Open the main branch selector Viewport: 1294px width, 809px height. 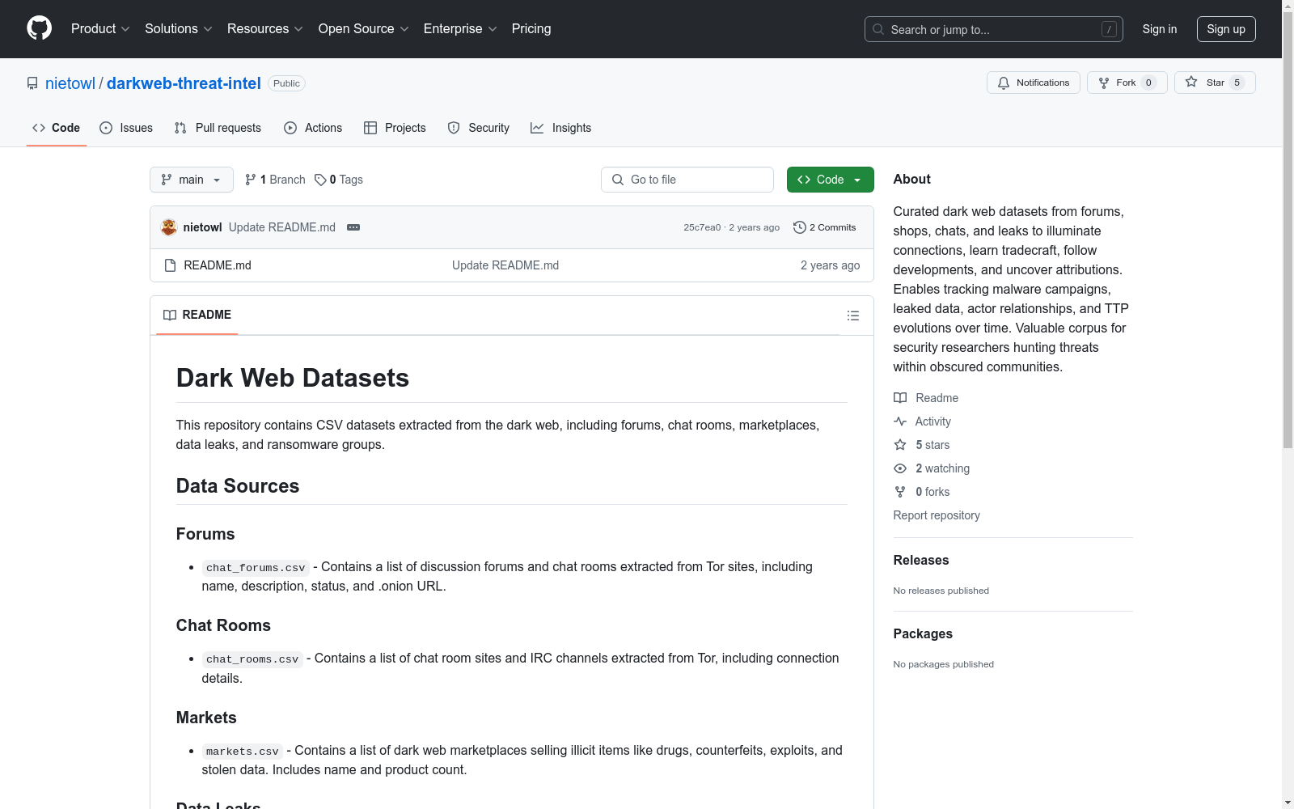pyautogui.click(x=192, y=180)
